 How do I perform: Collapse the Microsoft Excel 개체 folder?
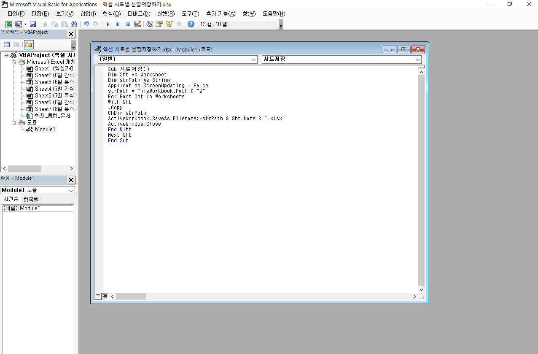(x=13, y=62)
